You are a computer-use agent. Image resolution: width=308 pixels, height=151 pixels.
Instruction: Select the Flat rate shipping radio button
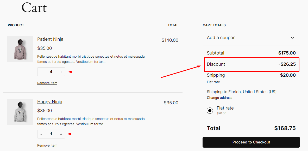[x=210, y=111]
